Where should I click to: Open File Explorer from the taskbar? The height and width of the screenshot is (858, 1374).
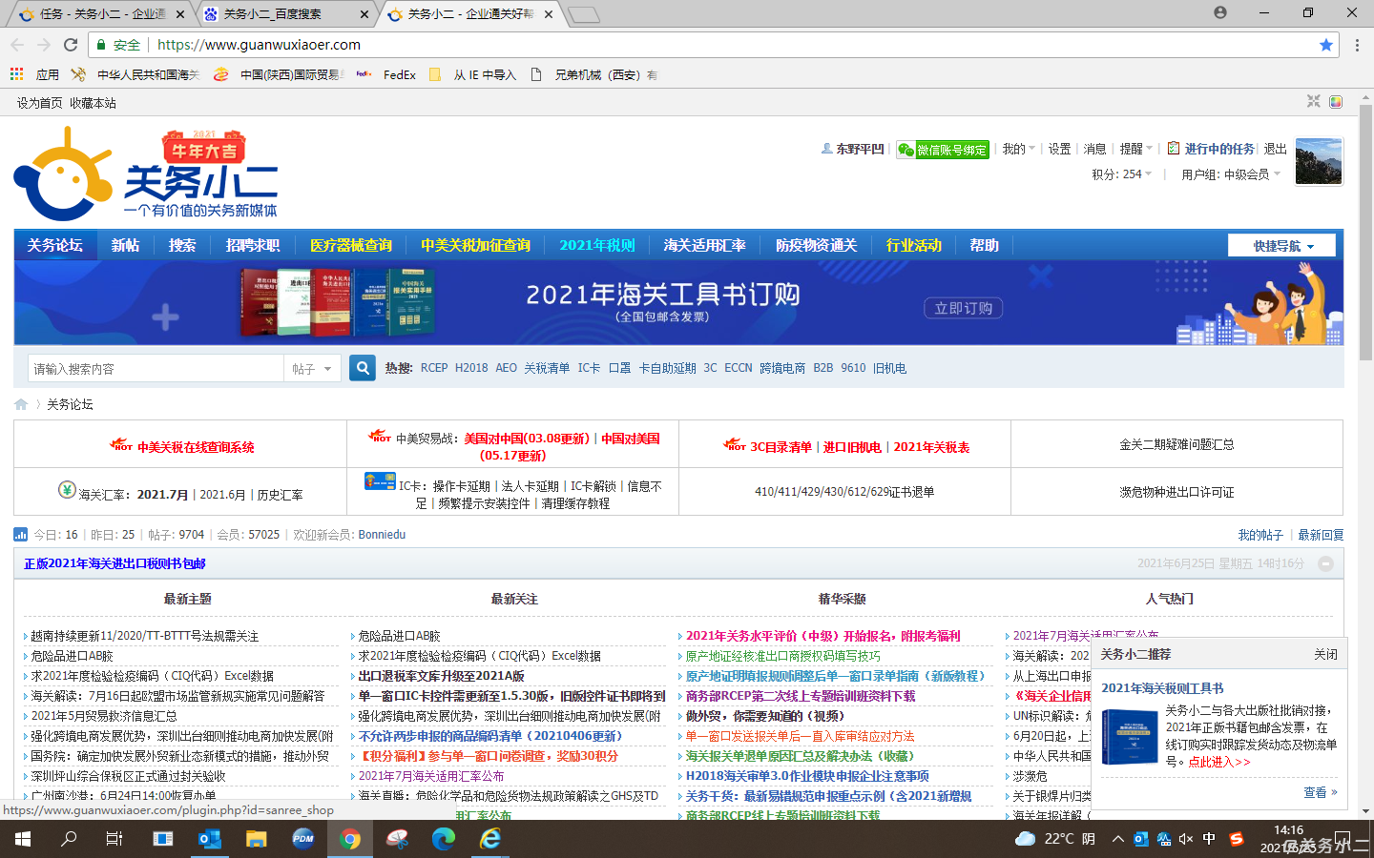pyautogui.click(x=256, y=839)
